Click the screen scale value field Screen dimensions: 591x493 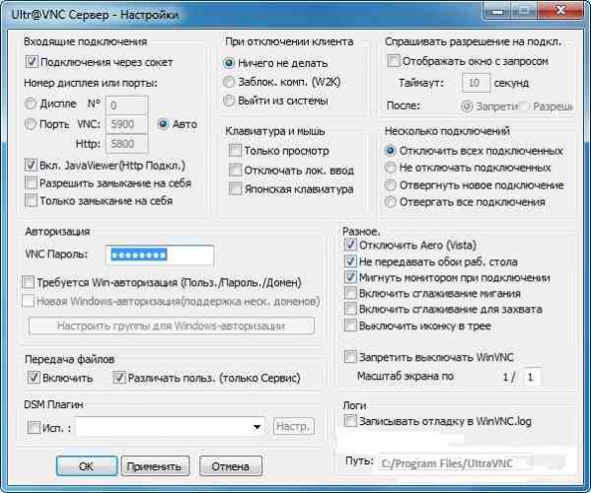point(532,377)
